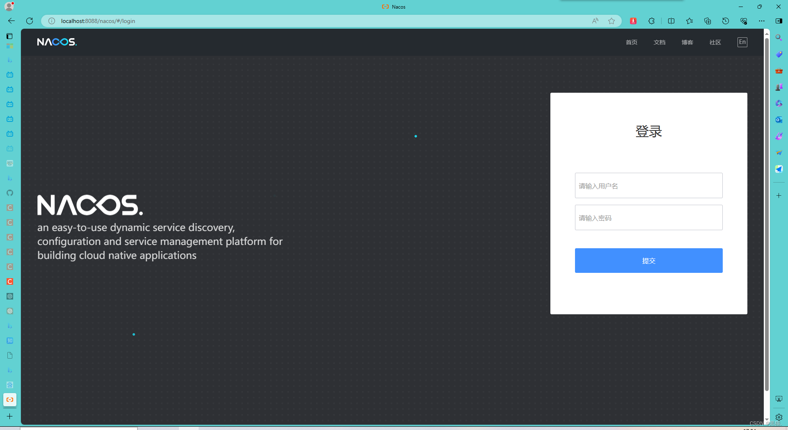This screenshot has width=788, height=430.
Task: Start Read aloud from address bar
Action: [595, 21]
